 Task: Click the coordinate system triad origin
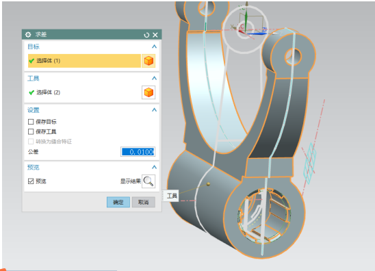(x=245, y=29)
